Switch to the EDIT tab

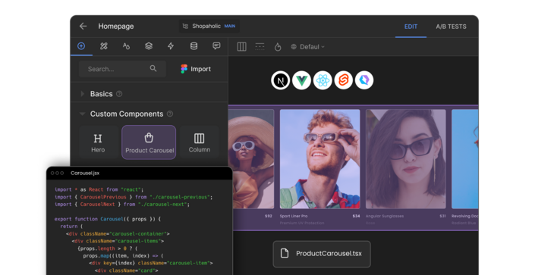(411, 27)
